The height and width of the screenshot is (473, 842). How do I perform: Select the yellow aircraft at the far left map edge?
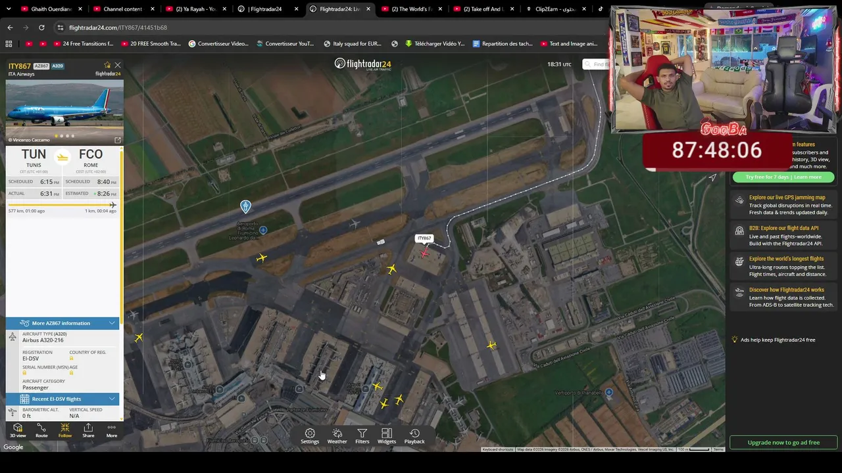pos(139,338)
